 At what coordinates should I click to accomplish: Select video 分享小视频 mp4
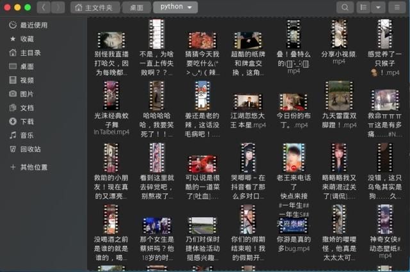pyautogui.click(x=339, y=42)
